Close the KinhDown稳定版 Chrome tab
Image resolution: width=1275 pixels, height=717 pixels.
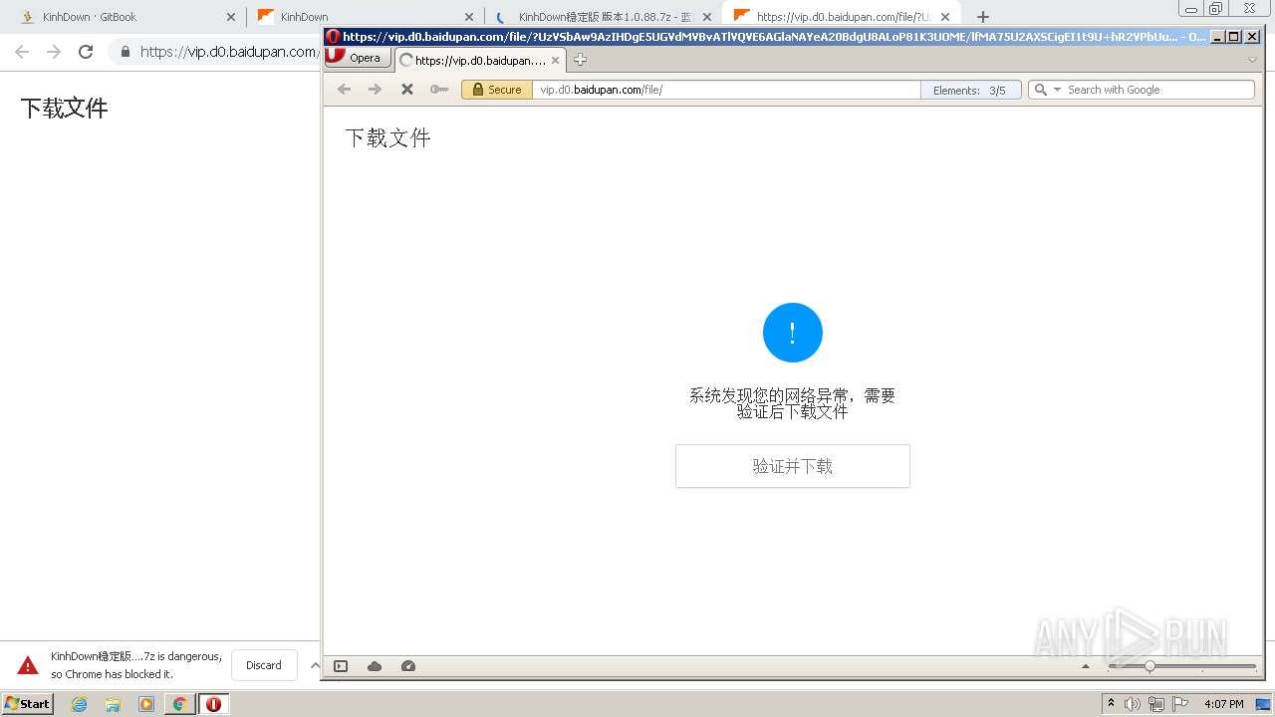tap(707, 17)
